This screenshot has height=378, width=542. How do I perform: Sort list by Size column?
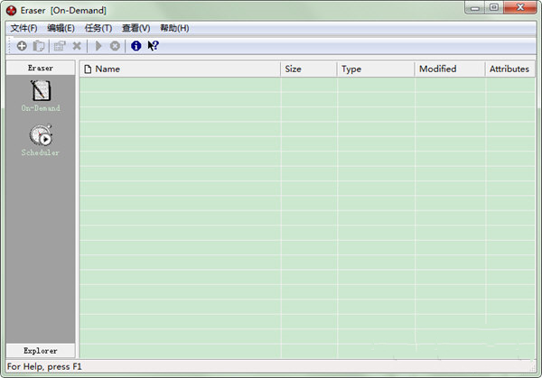(x=309, y=69)
